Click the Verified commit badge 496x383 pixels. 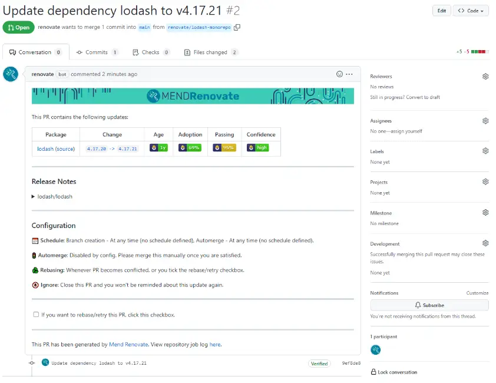point(319,364)
